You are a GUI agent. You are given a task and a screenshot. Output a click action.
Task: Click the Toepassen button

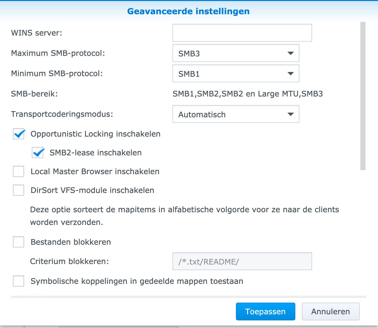[x=265, y=311]
